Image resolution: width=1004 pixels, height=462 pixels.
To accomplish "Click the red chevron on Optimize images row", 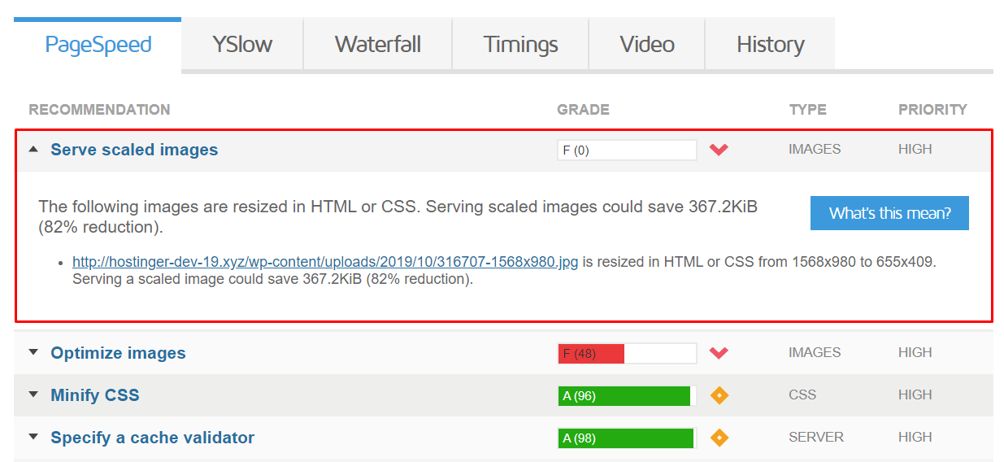I will pyautogui.click(x=719, y=353).
